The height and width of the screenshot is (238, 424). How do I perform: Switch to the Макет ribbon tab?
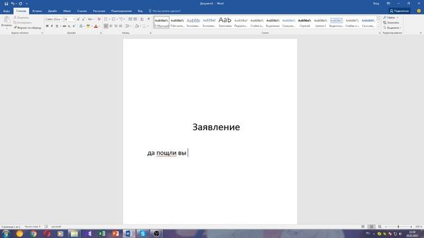click(67, 11)
